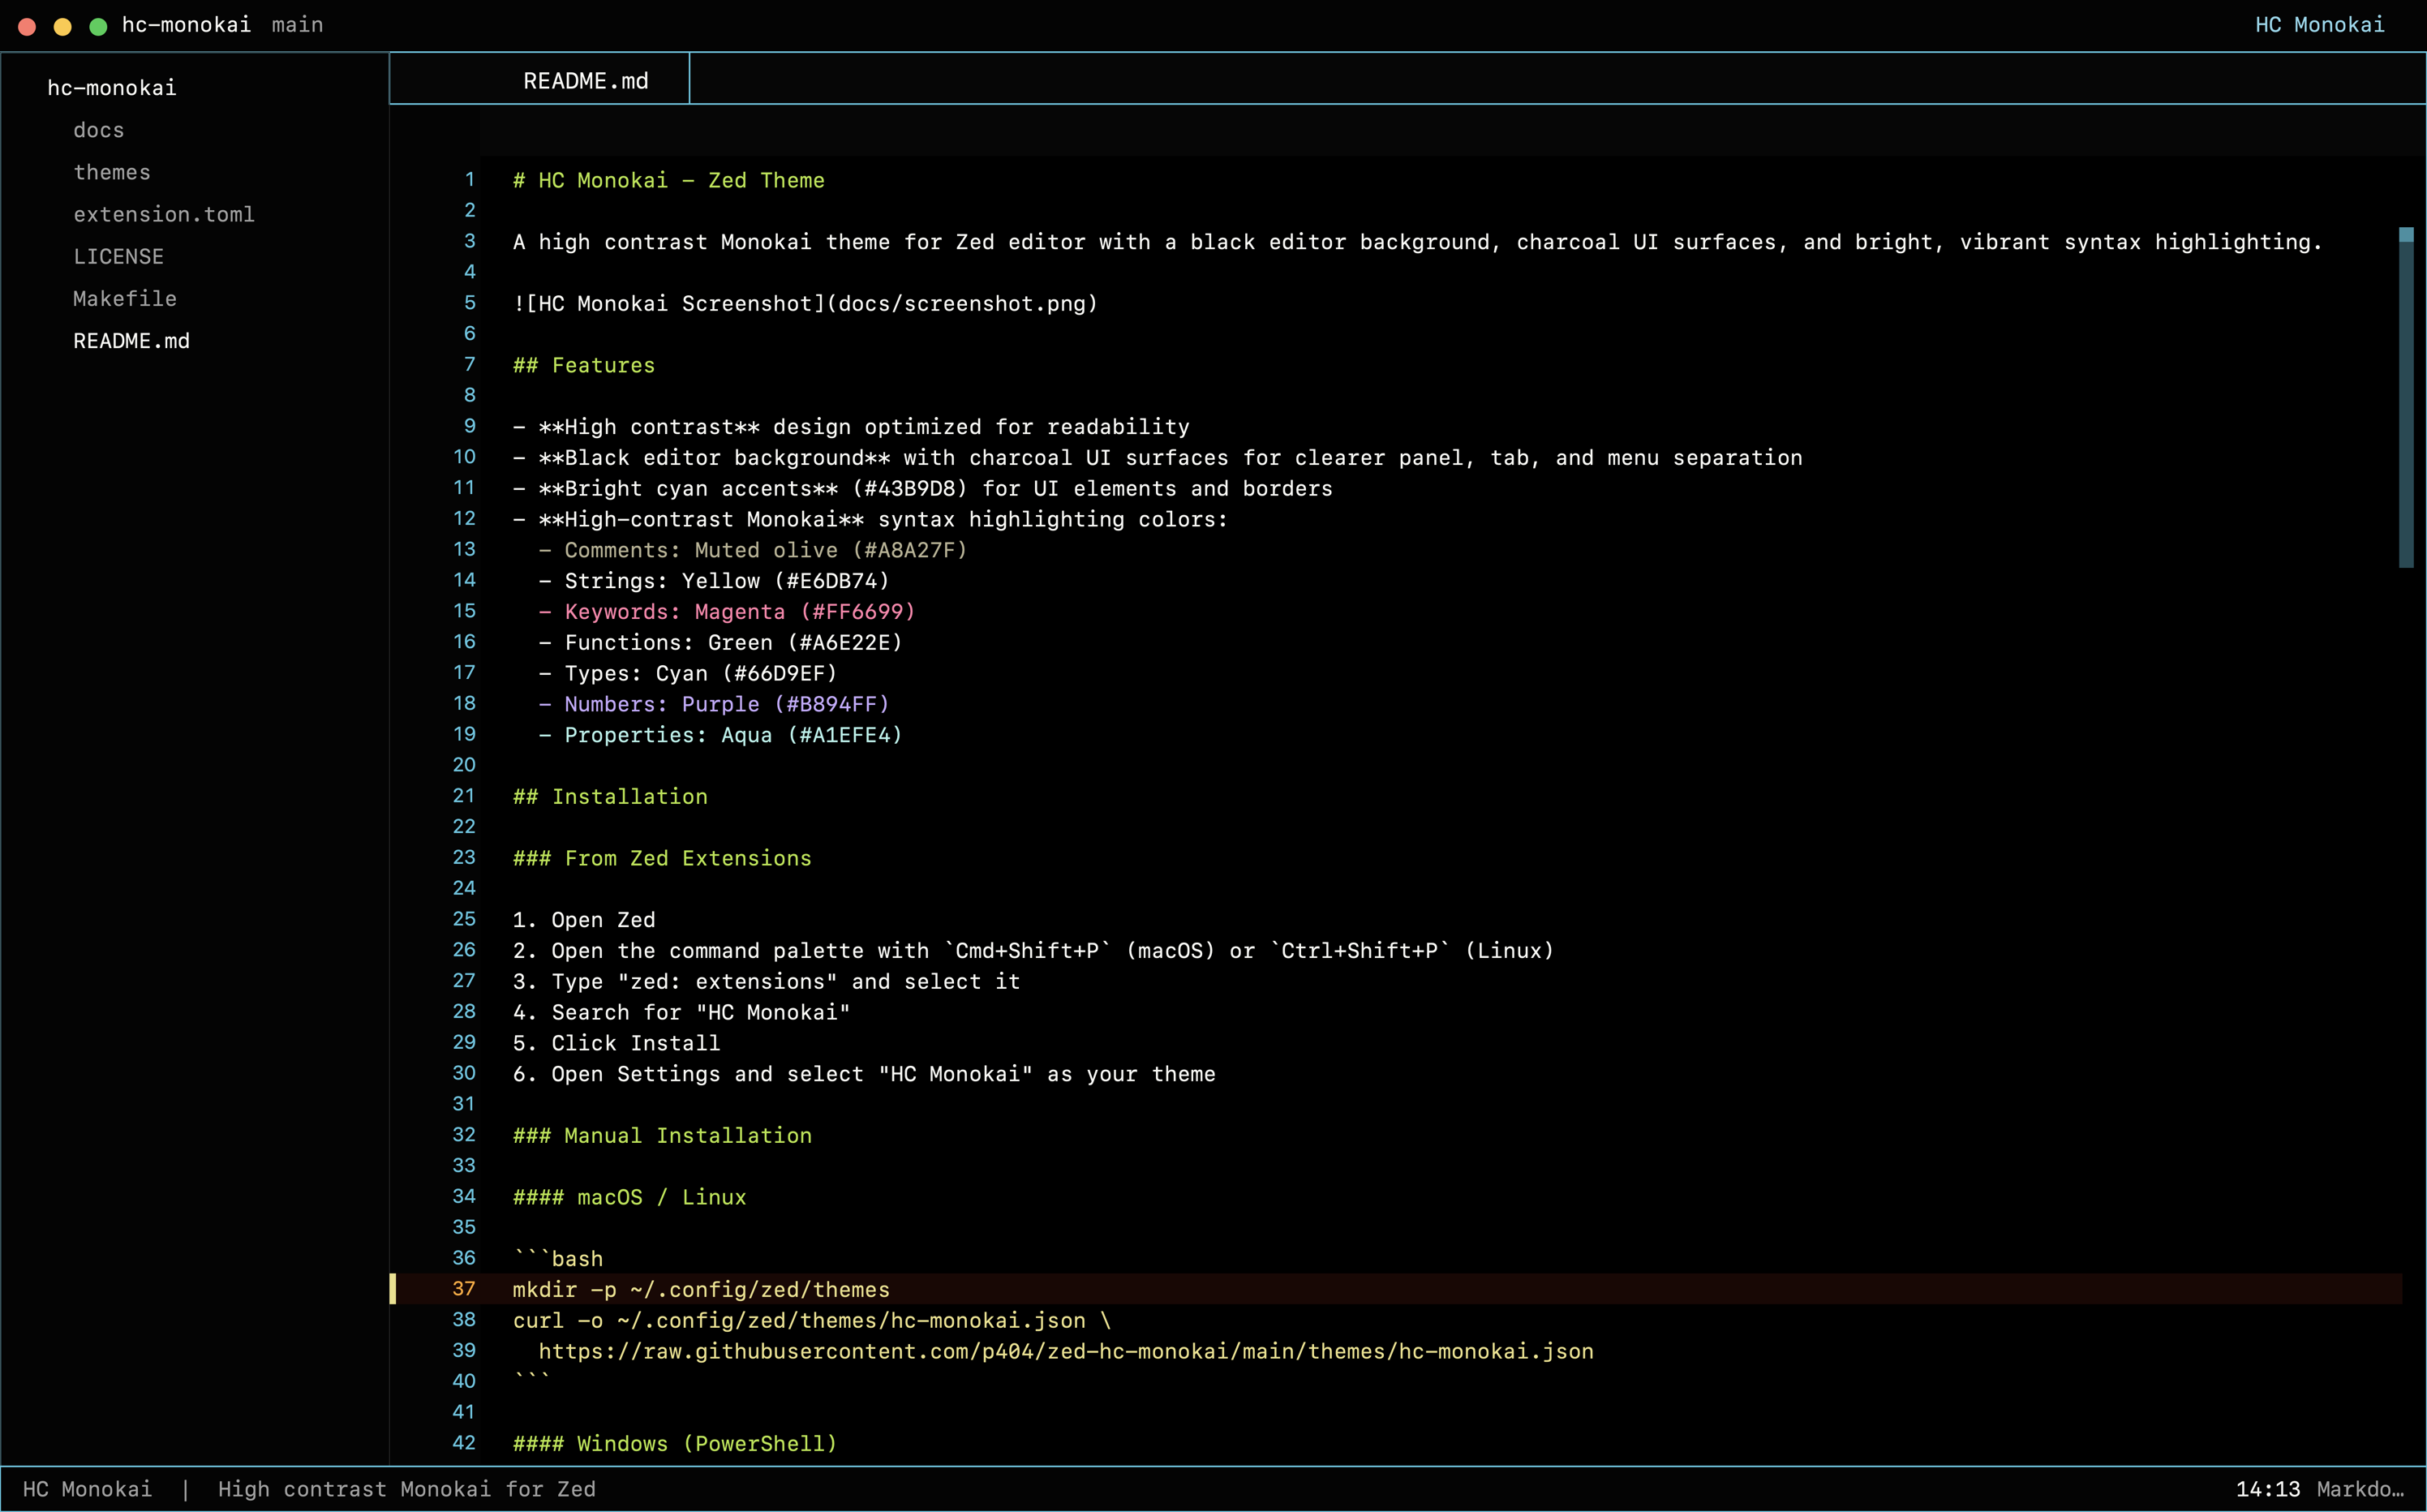The width and height of the screenshot is (2427, 1512).
Task: Click the 'curl -o' command line text
Action: tap(811, 1321)
